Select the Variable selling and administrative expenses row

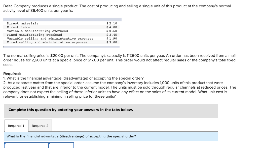click(50, 38)
